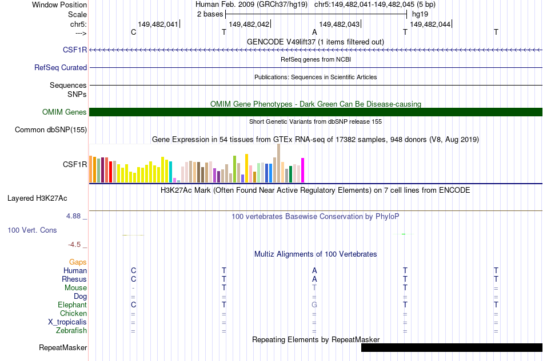543x361 pixels.
Task: Click the CSF1R gene label in GENCODE track
Action: 75,50
